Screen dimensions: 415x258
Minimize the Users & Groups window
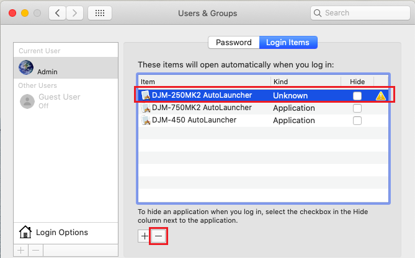coord(25,13)
